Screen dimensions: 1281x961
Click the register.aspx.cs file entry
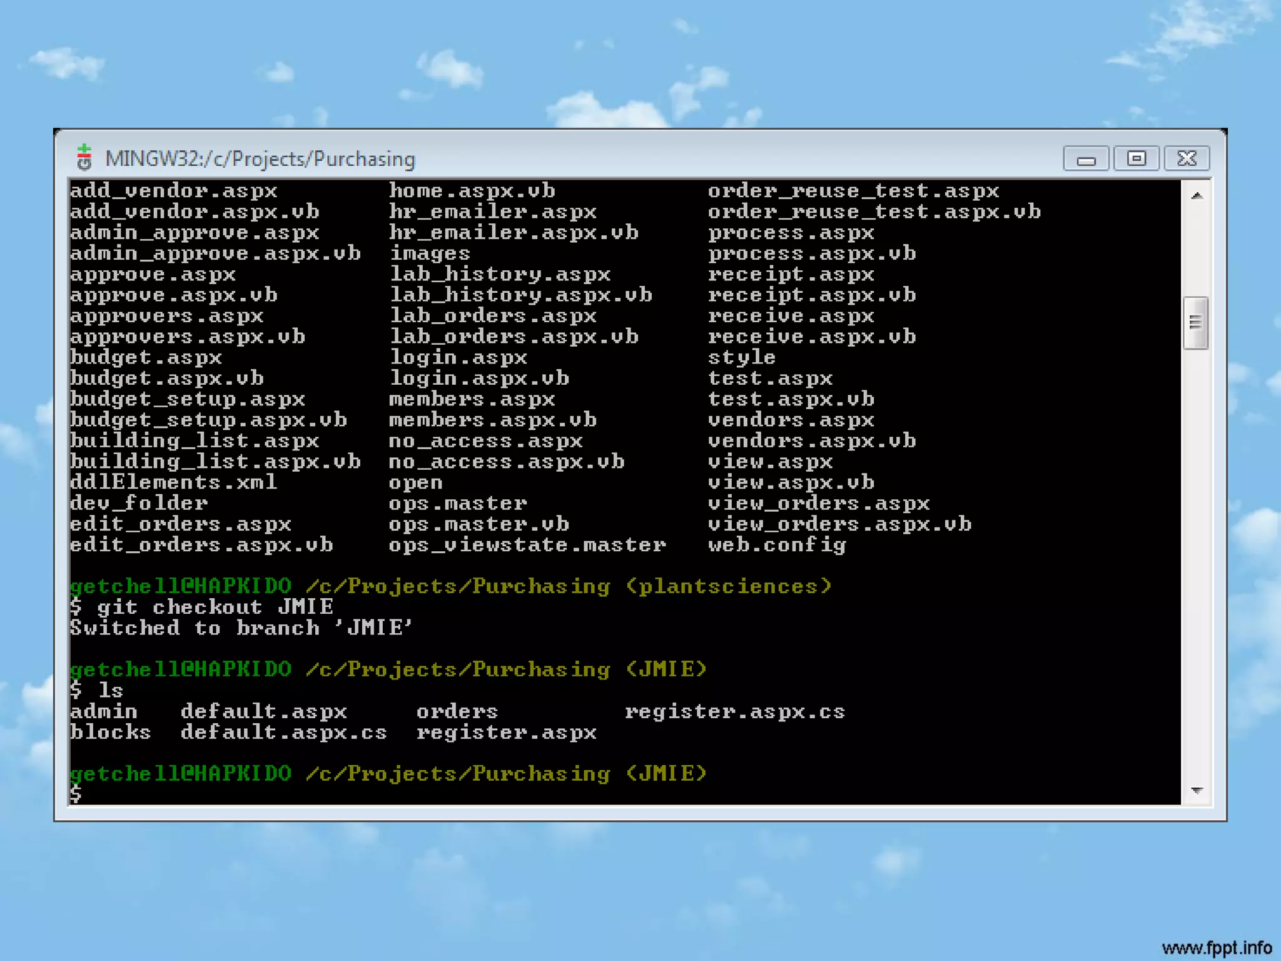[734, 711]
